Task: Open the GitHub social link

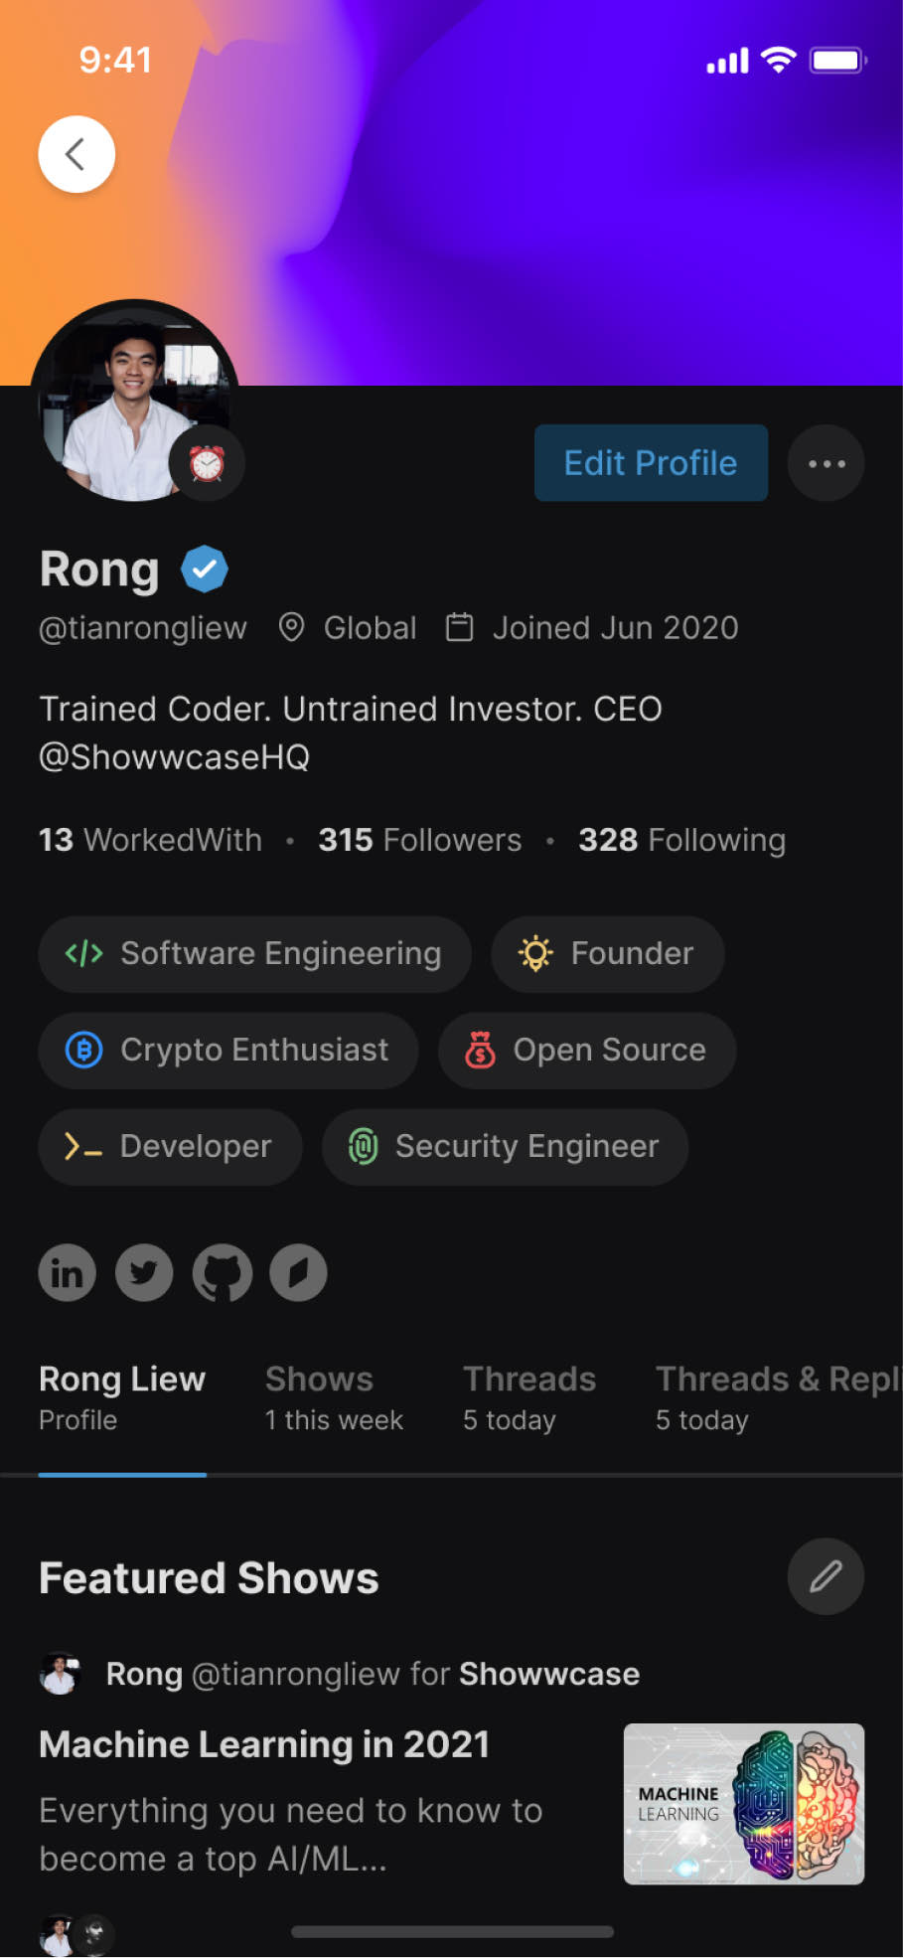Action: pos(222,1272)
